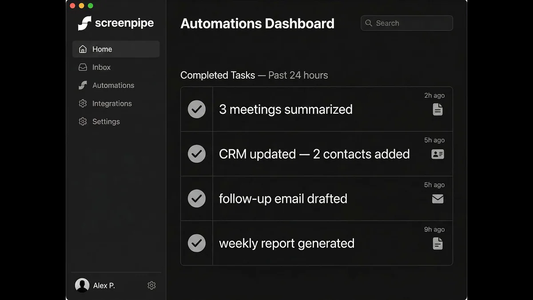This screenshot has height=300, width=533.
Task: Open the Inbox envelope icon
Action: [82, 67]
